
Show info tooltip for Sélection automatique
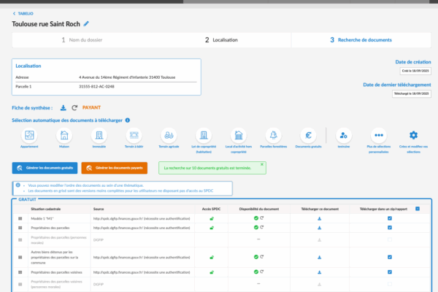pos(128,120)
